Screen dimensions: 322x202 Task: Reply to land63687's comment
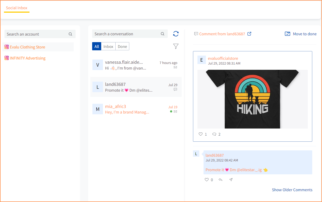coord(220,180)
